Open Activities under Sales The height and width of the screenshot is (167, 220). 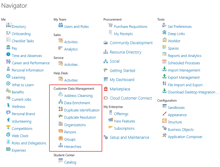click(71, 42)
